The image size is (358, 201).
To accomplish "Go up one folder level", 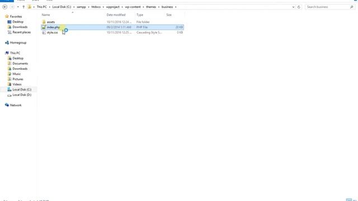I will 23,7.
